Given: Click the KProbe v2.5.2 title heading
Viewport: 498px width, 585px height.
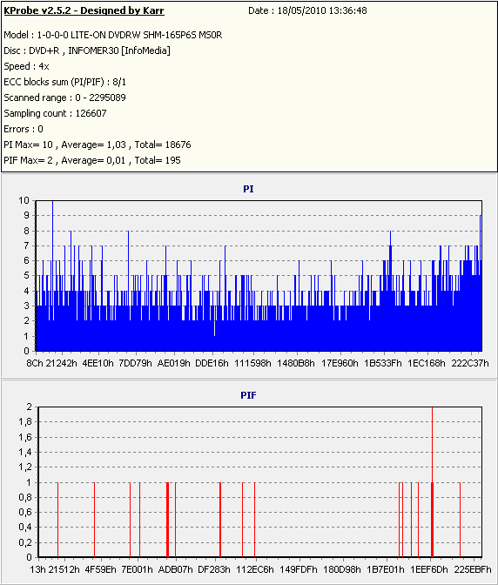Looking at the screenshot, I should 84,10.
